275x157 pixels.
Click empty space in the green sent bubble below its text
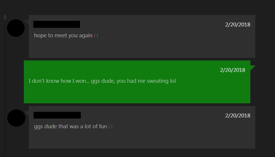tap(137, 94)
